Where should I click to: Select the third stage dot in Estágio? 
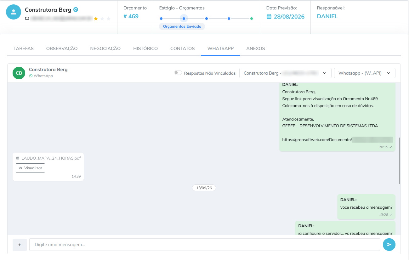206,19
